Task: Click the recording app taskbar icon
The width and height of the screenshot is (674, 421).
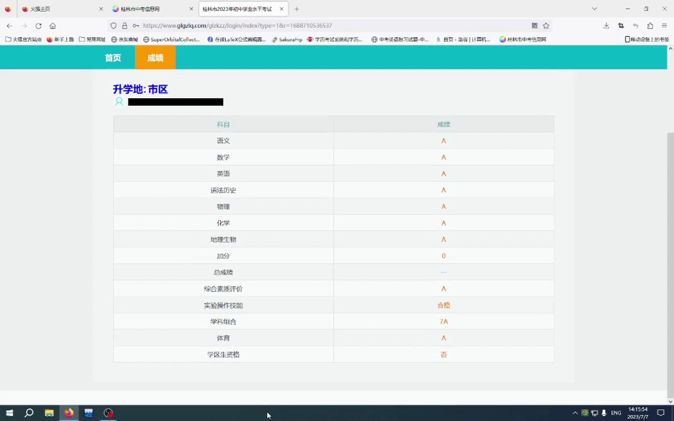Action: click(108, 413)
